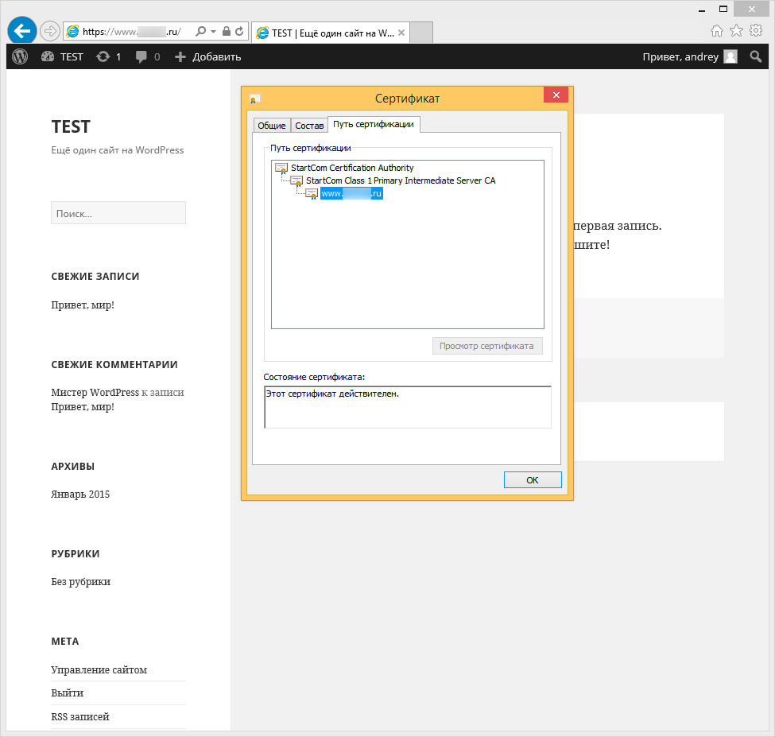775x737 pixels.
Task: Minimize the browser window
Action: coord(701,10)
